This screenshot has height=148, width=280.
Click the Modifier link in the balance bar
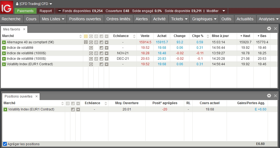tap(212, 11)
